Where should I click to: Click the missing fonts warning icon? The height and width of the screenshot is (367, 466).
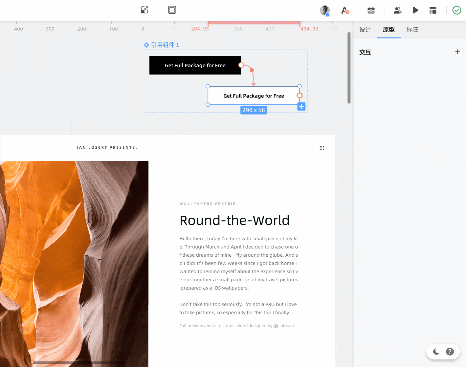tap(345, 11)
